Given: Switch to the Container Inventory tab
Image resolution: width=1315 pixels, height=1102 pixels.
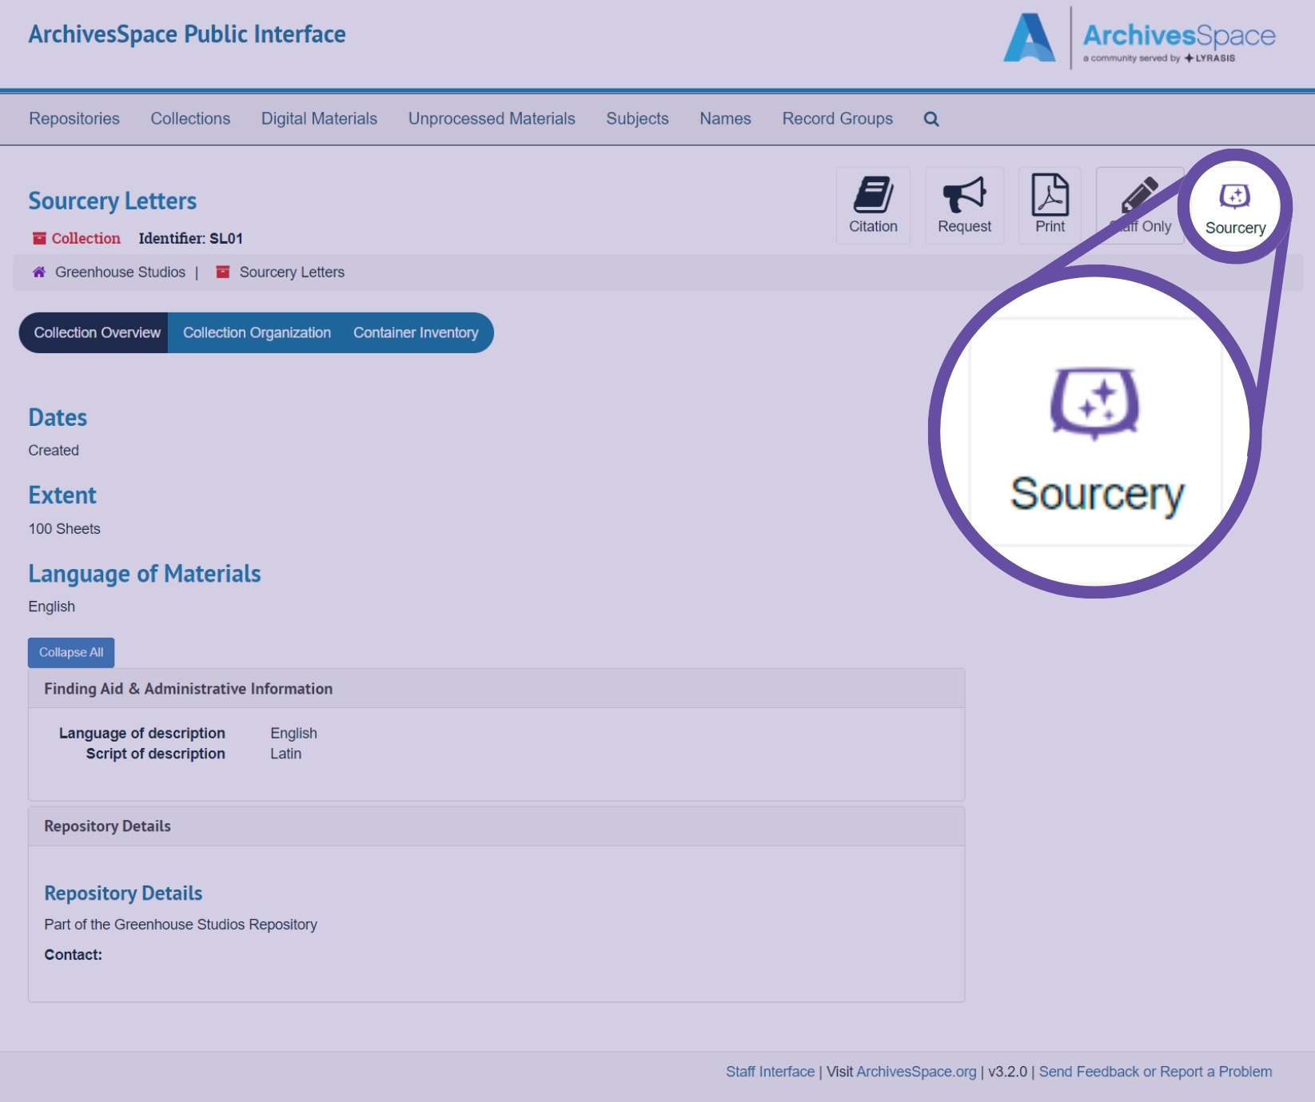Looking at the screenshot, I should click(416, 332).
